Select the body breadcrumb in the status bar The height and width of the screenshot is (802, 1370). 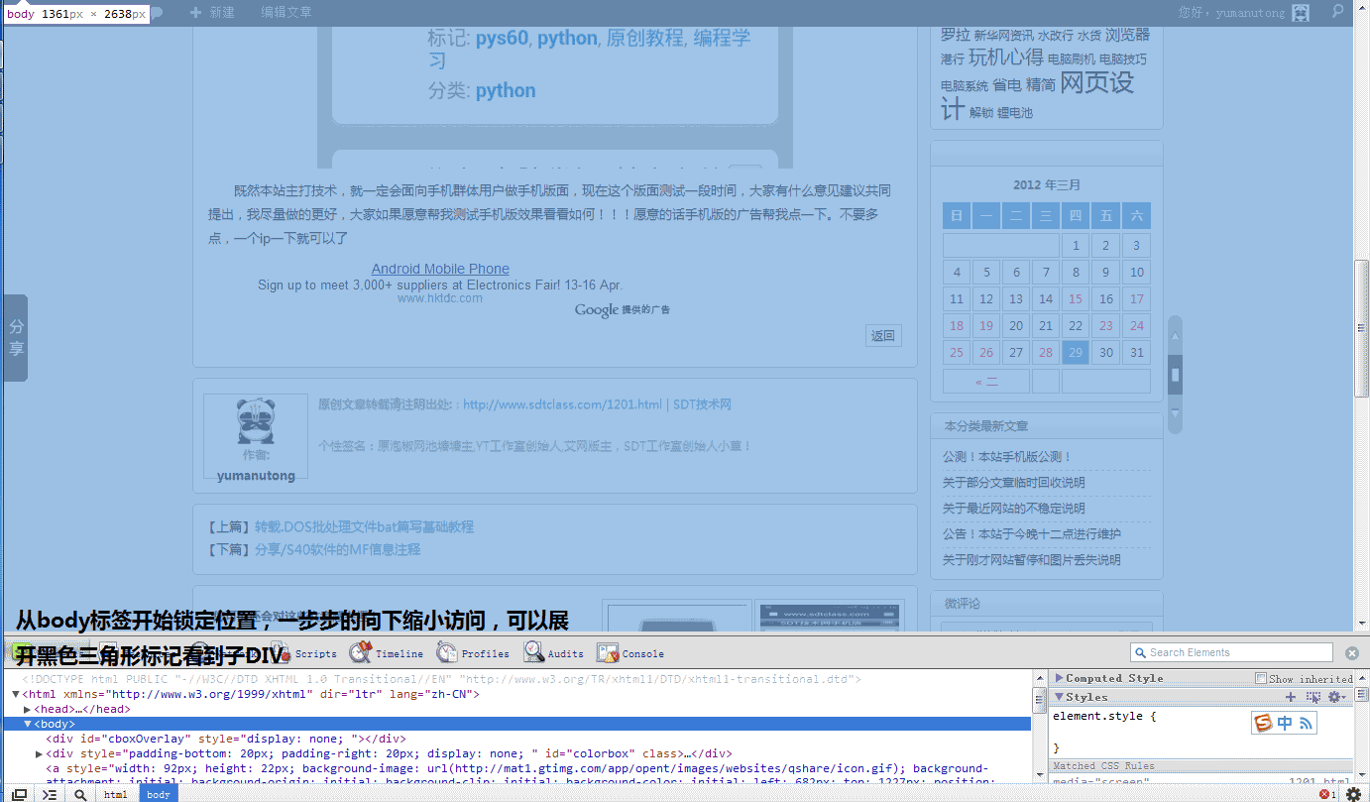coord(159,794)
